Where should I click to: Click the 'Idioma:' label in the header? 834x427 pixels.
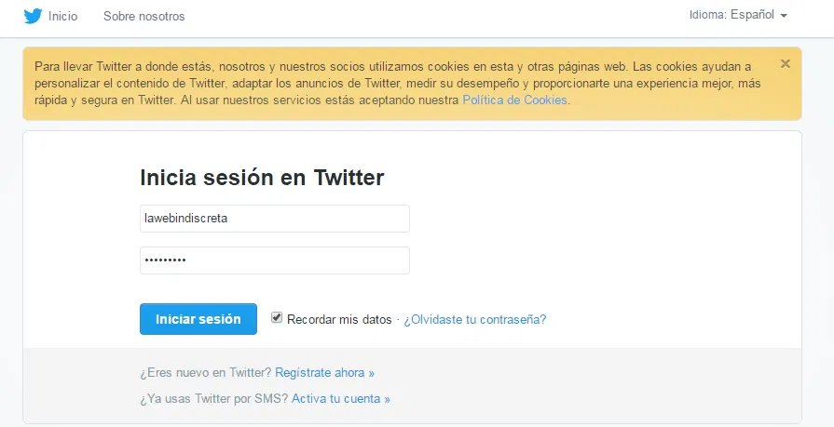click(x=708, y=16)
